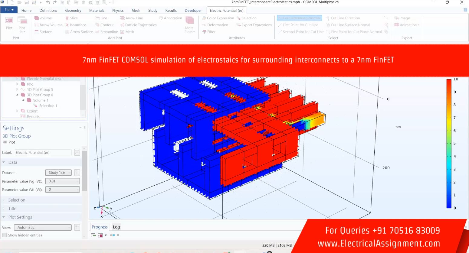Expand the Selection section
Screen dimensions: 469x253
click(x=17, y=200)
